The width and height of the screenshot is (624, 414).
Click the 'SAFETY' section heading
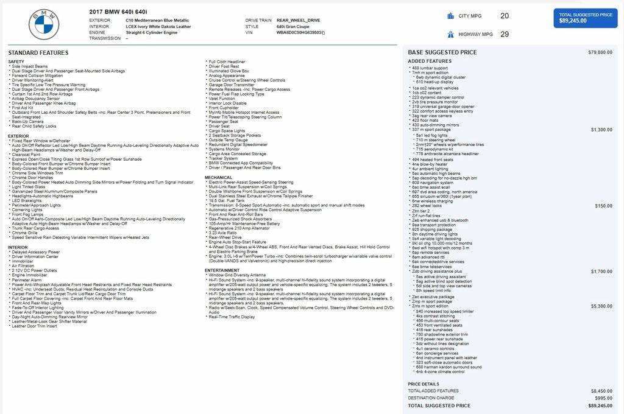pos(16,61)
